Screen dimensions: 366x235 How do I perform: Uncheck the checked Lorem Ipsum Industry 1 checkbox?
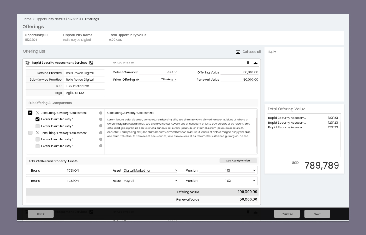(37, 119)
